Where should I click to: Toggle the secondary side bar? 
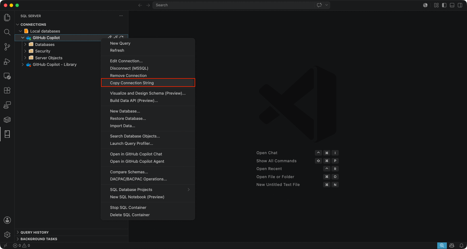coord(460,5)
